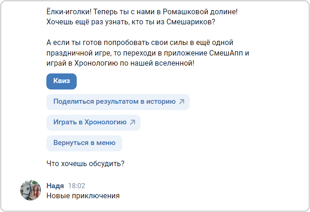Choose Вернуться в меню

tap(84, 143)
